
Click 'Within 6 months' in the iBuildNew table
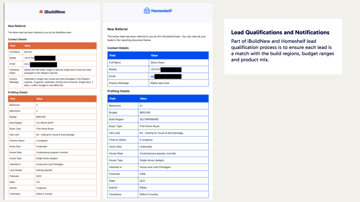[x=44, y=194]
